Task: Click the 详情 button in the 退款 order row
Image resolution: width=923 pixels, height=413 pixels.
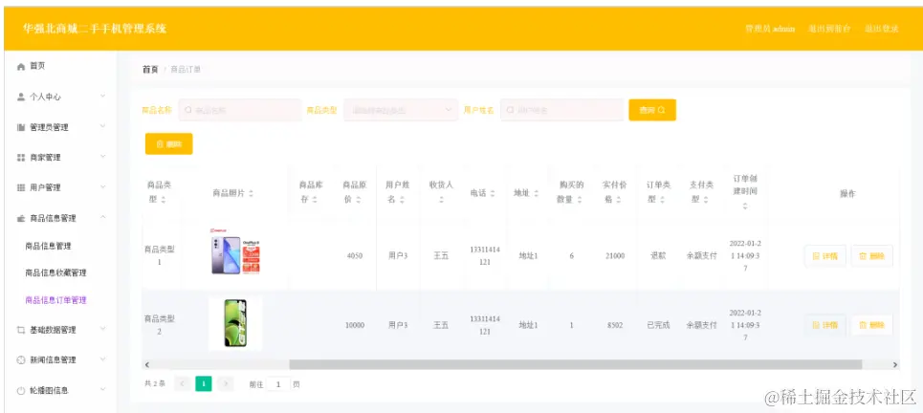Action: coord(825,256)
